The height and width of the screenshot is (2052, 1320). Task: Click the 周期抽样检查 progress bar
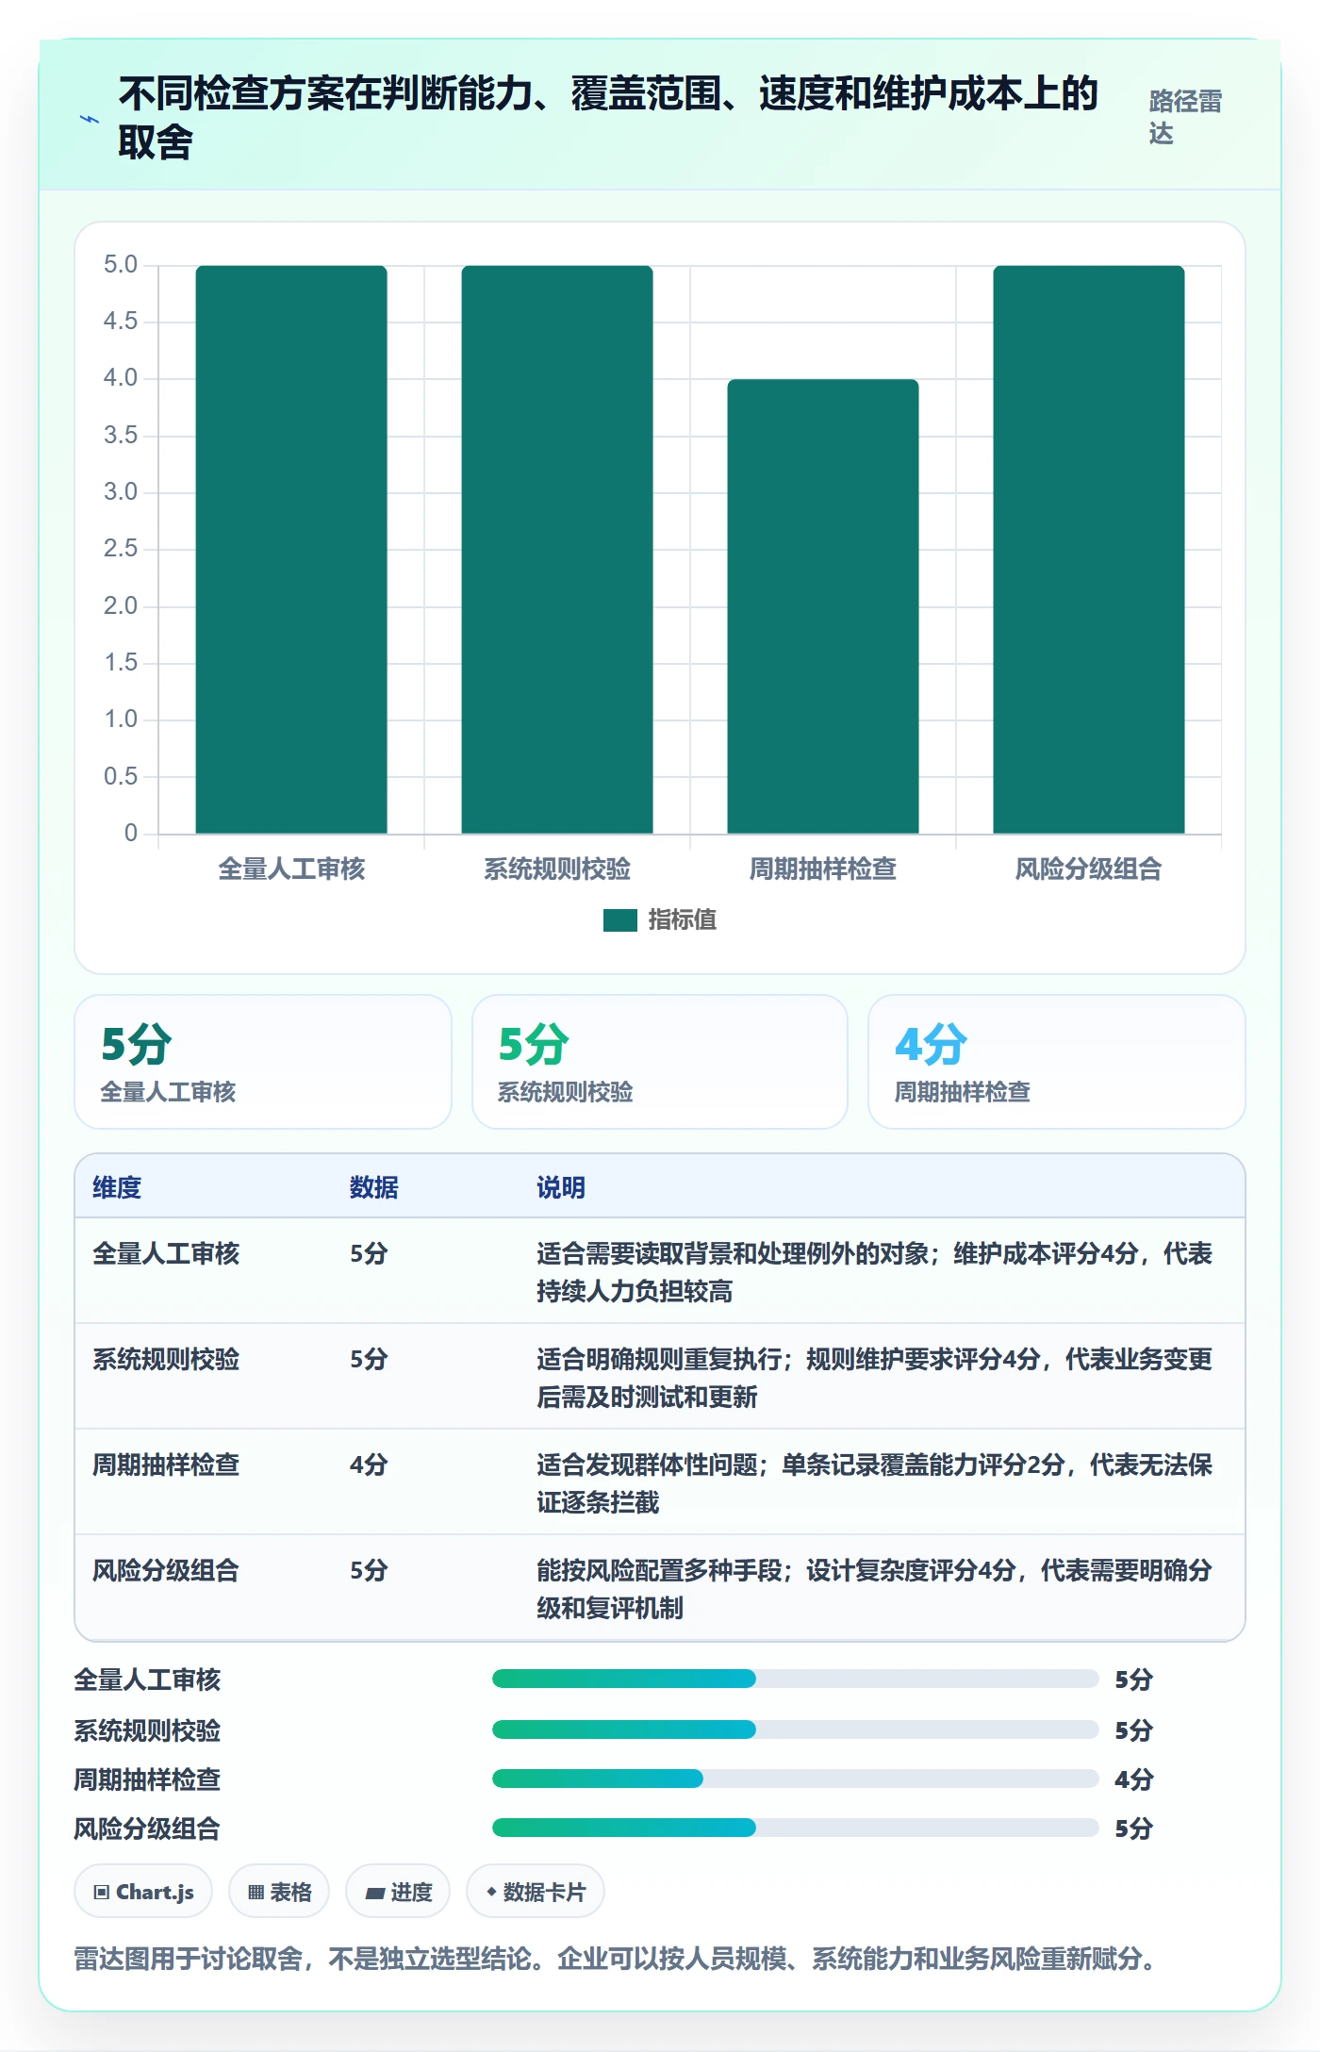tap(795, 1779)
